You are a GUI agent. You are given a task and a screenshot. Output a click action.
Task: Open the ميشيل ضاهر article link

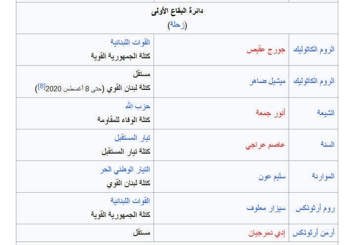pyautogui.click(x=267, y=81)
